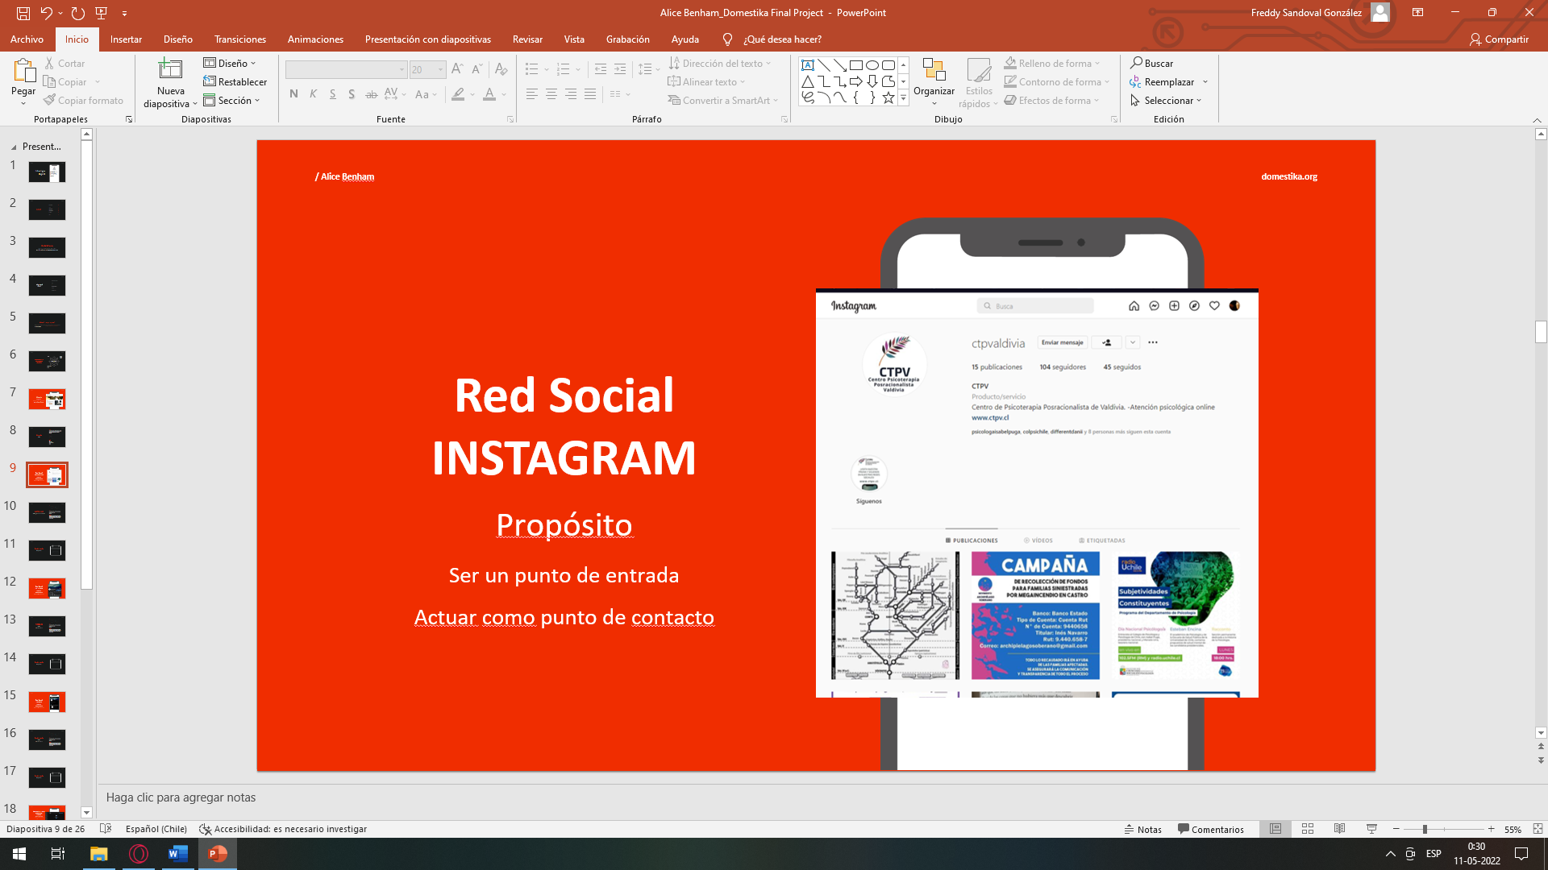Toggle Normal view button in status bar
The width and height of the screenshot is (1548, 870).
click(x=1275, y=829)
